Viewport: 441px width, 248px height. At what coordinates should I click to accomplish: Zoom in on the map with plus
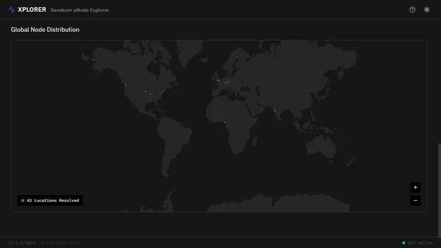tap(415, 187)
